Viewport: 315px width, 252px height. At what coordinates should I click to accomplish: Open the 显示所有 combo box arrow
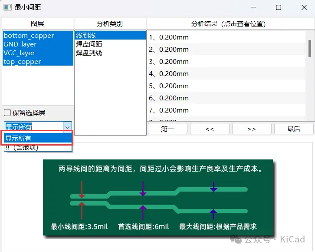(68, 127)
